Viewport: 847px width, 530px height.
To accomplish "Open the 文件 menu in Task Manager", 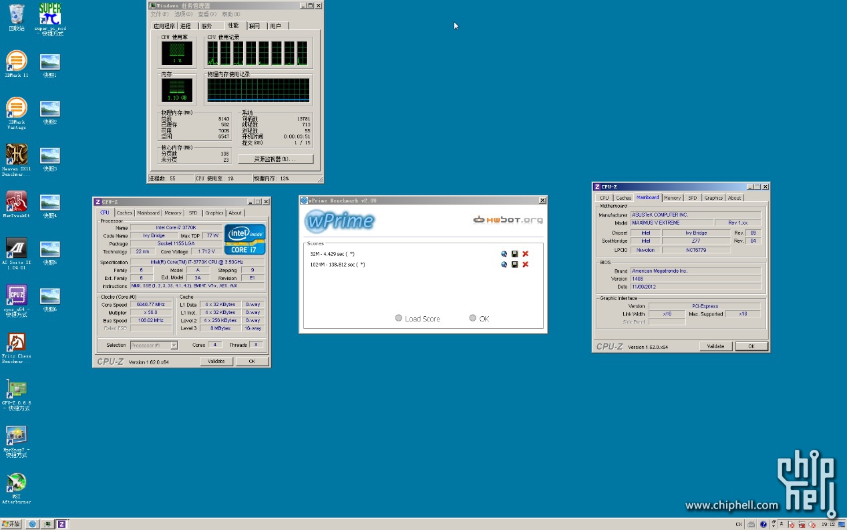I will pos(159,14).
